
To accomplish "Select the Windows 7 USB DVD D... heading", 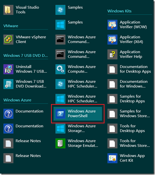I will (x=26, y=56).
